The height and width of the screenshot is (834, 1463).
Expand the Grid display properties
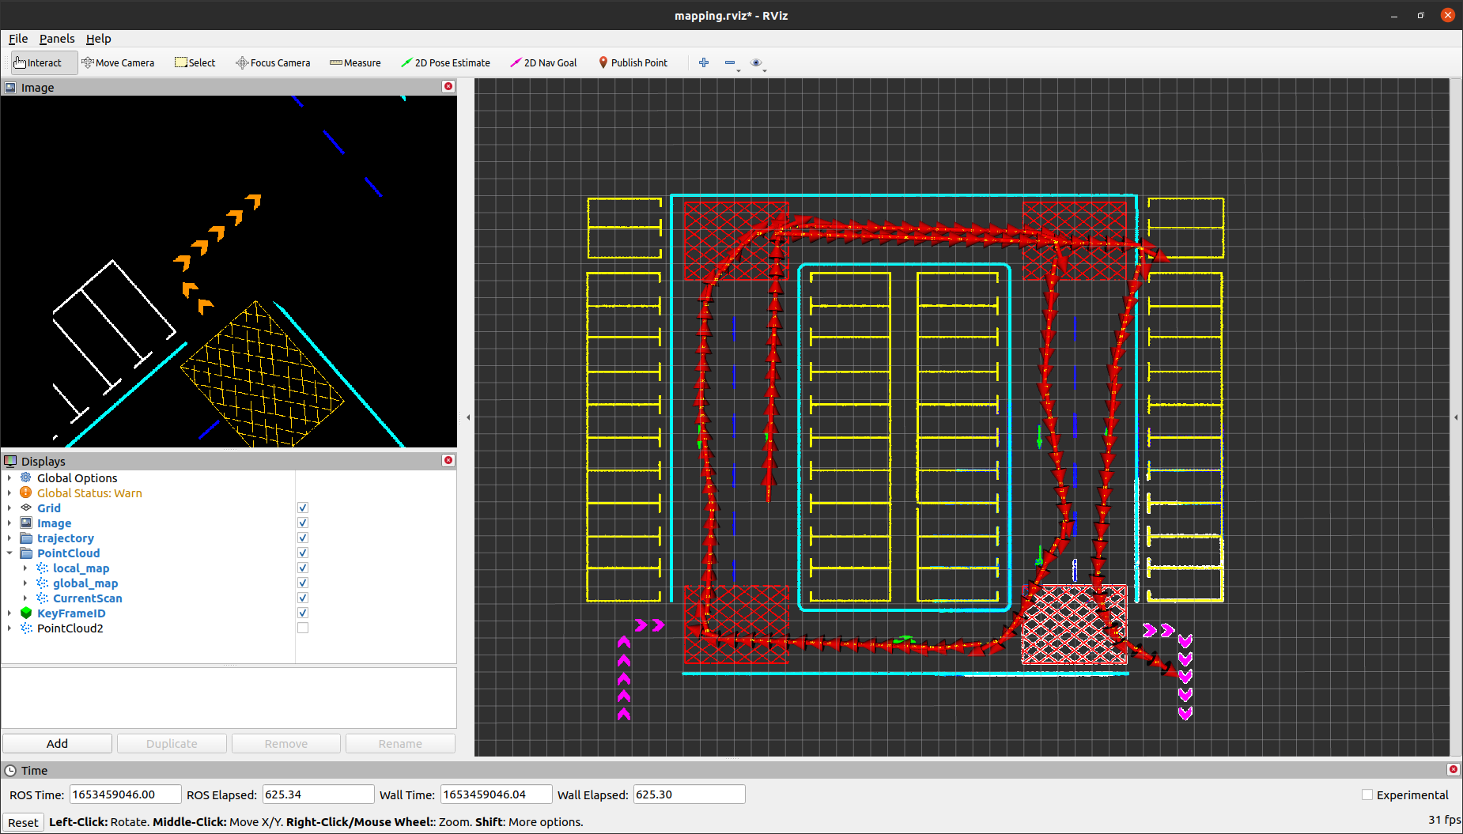tap(9, 508)
